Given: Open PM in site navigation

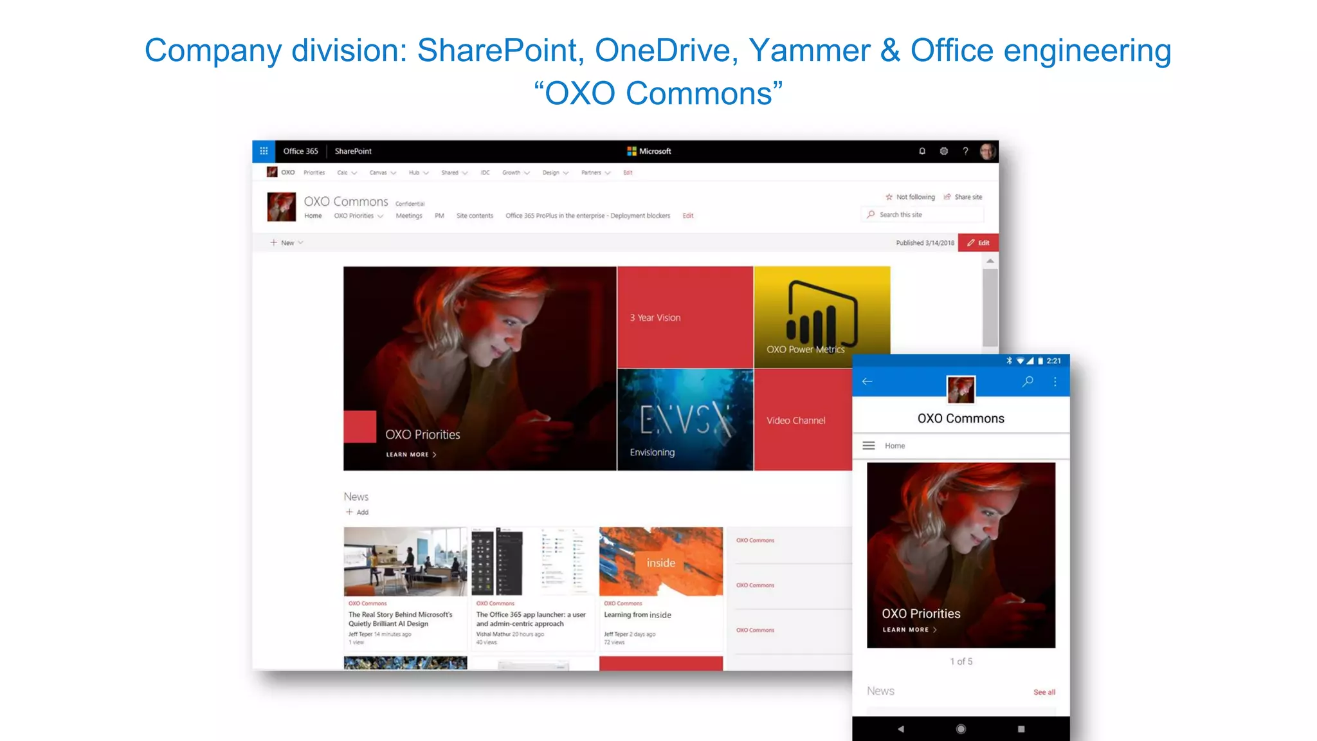Looking at the screenshot, I should (x=439, y=215).
